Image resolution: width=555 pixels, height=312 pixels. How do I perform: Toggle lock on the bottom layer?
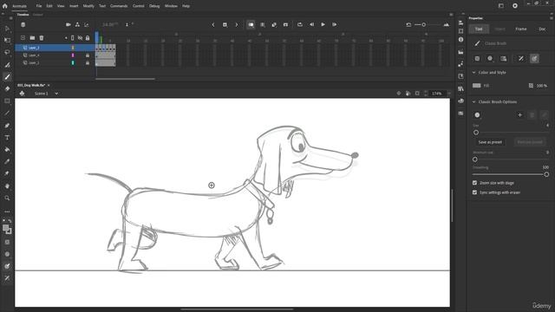click(88, 62)
